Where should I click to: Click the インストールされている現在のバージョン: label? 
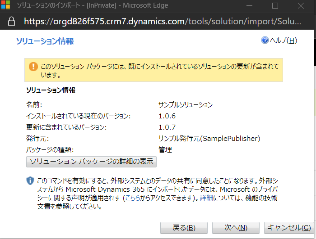pos(79,116)
